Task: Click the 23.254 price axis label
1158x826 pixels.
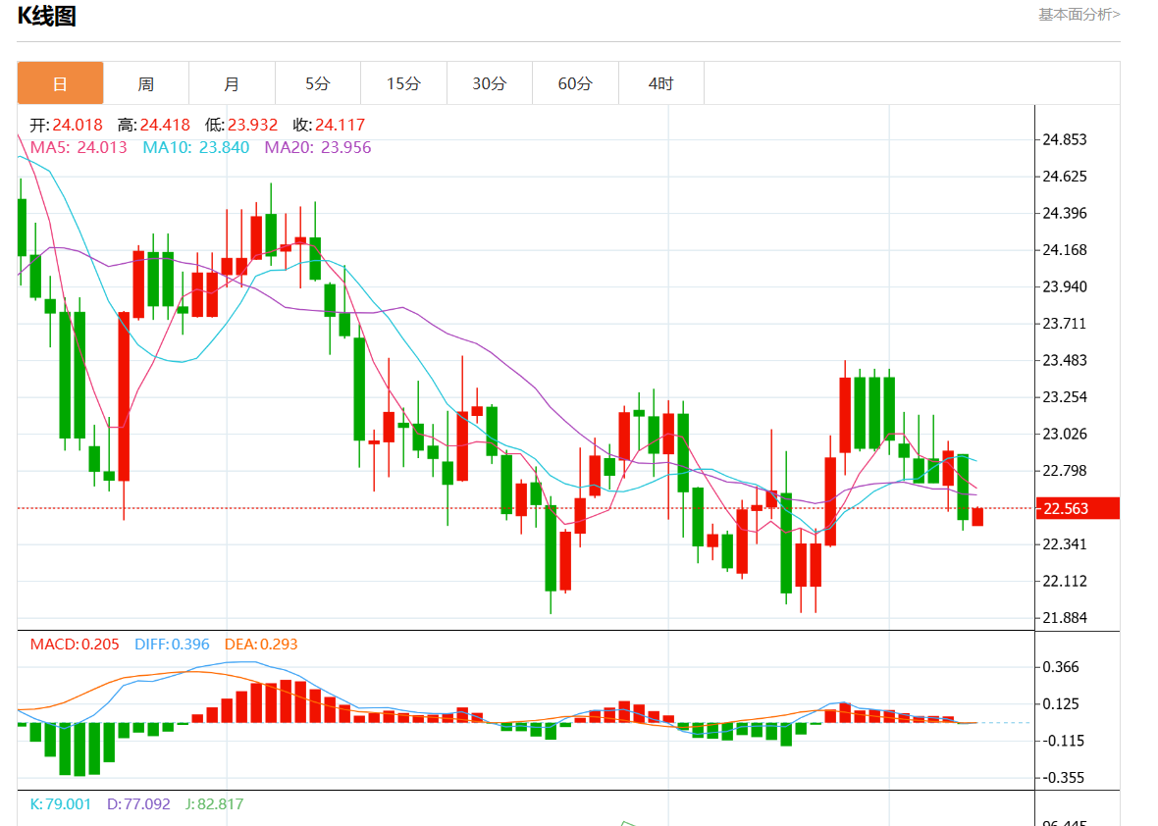Action: coord(1064,397)
